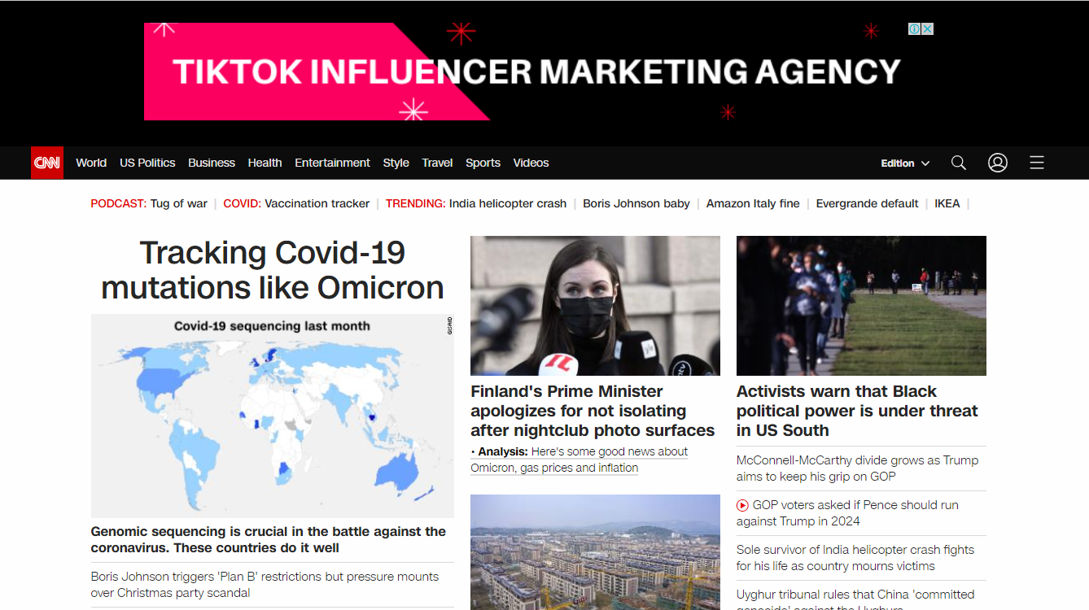Select the Entertainment menu item
1089x610 pixels.
coord(332,163)
